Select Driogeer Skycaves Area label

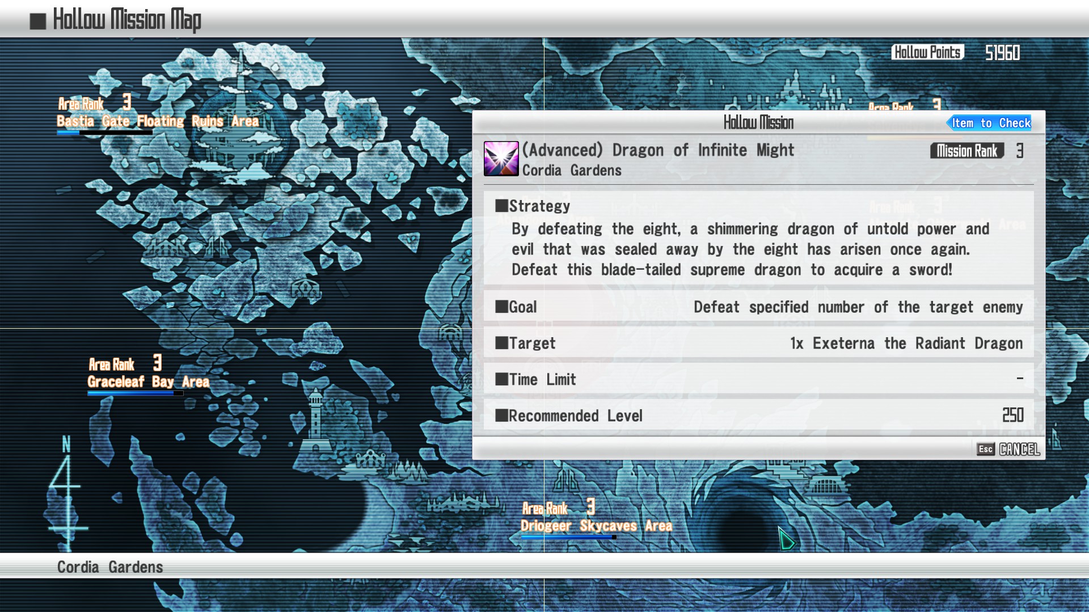coord(596,526)
